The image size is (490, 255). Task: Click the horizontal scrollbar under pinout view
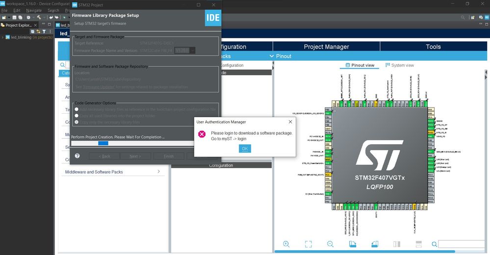coord(365,251)
